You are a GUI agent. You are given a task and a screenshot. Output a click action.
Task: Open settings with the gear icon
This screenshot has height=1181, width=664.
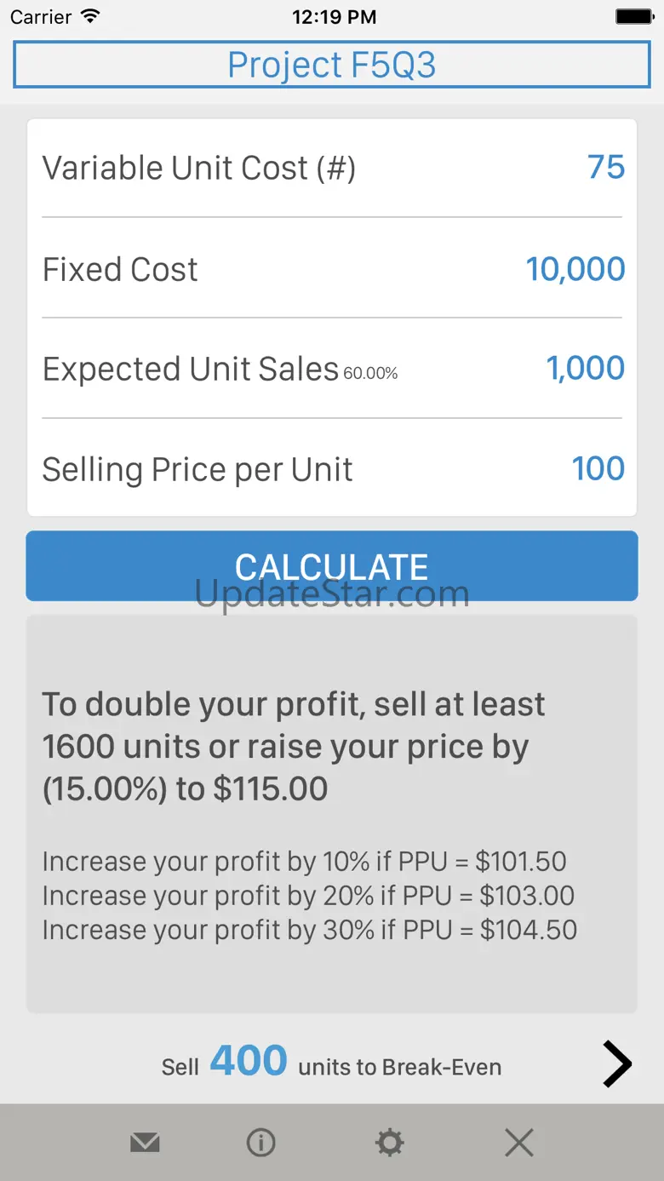(x=390, y=1143)
